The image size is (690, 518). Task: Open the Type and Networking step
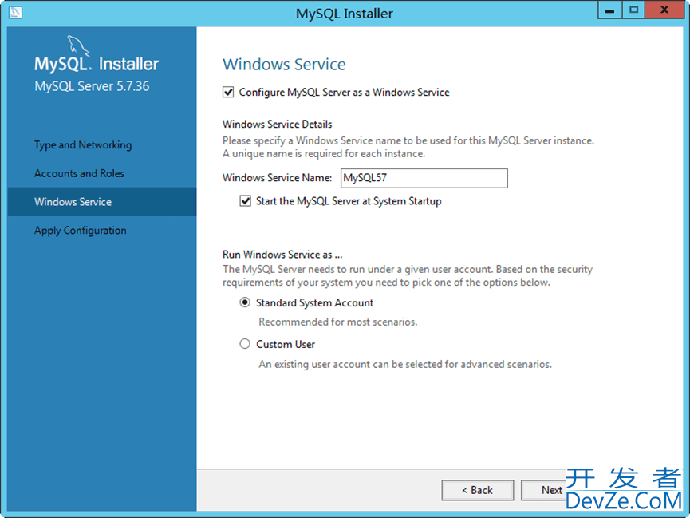(x=83, y=145)
